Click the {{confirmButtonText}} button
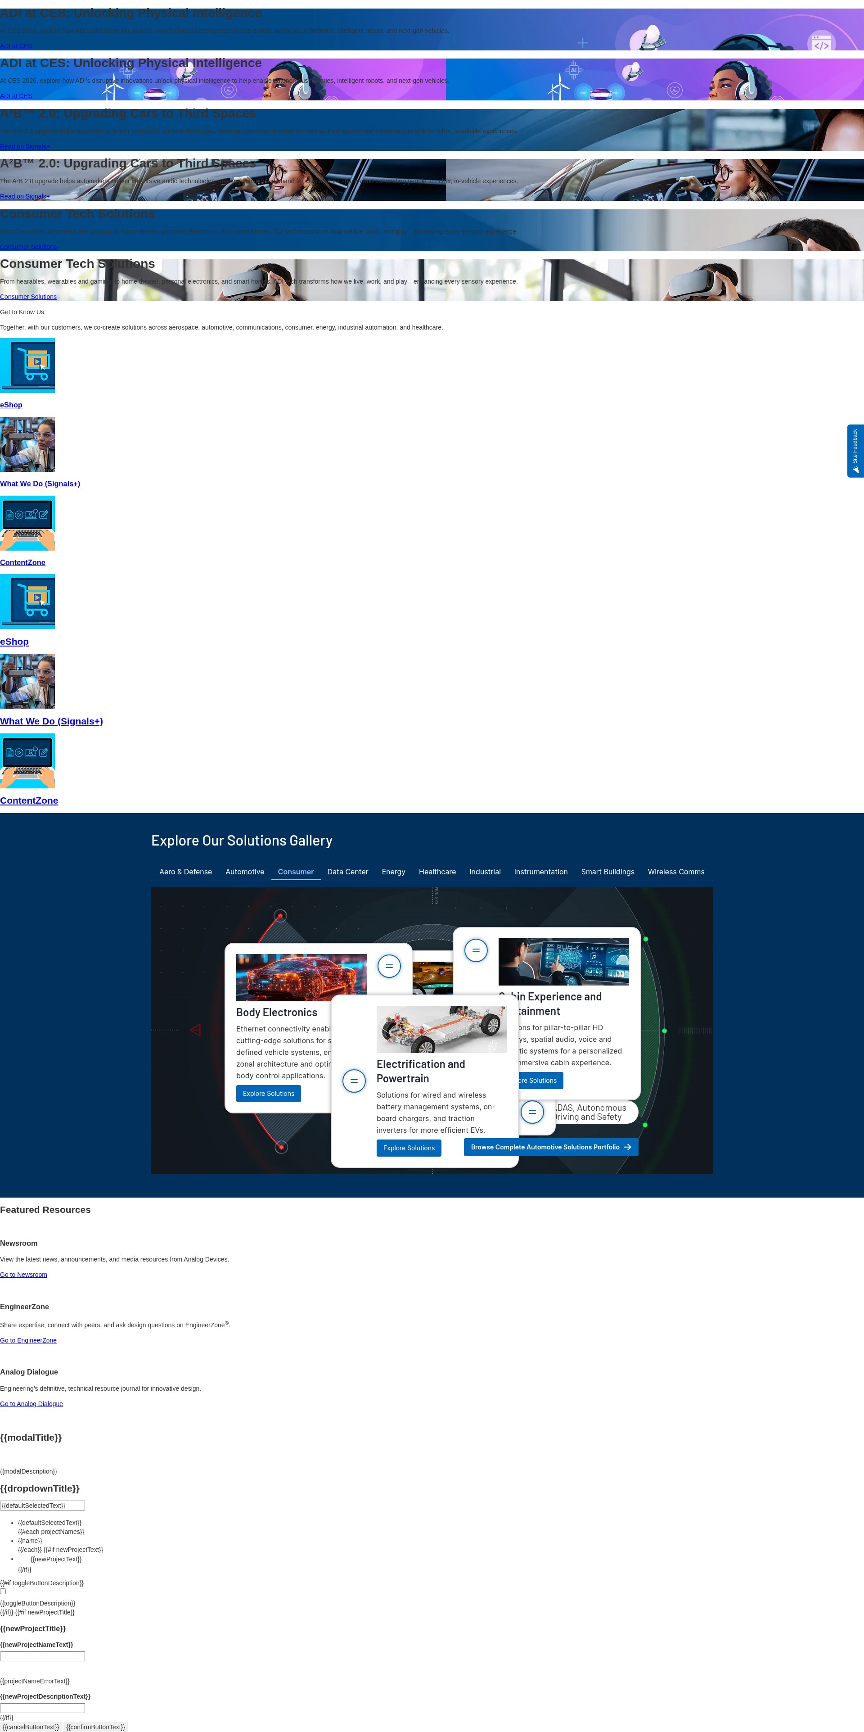864x1732 pixels. tap(95, 1727)
